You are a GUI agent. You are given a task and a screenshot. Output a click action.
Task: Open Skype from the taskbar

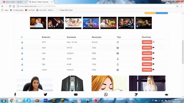click(29, 100)
